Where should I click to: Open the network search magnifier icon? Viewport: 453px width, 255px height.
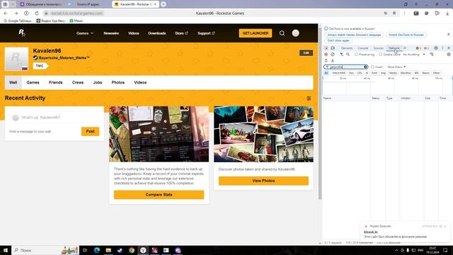point(348,55)
